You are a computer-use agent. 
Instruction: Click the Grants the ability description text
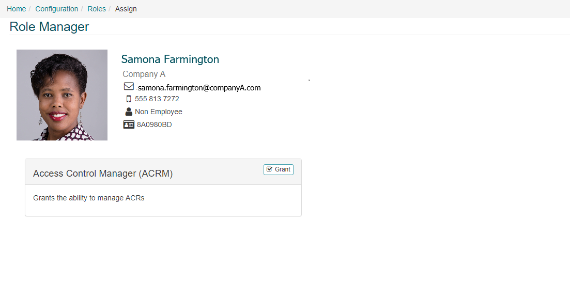tap(89, 198)
